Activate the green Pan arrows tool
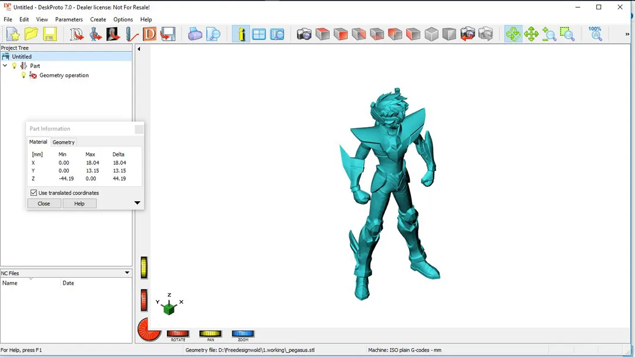This screenshot has height=357, width=635. (532, 34)
